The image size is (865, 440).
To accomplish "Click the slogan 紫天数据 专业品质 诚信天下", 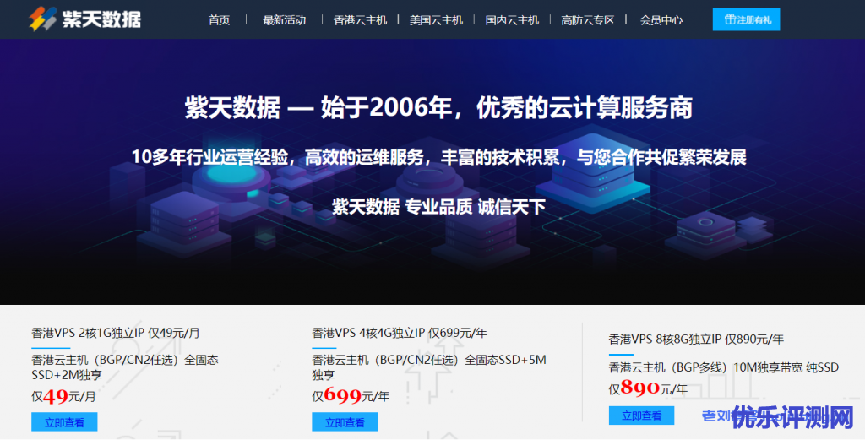I will point(438,207).
